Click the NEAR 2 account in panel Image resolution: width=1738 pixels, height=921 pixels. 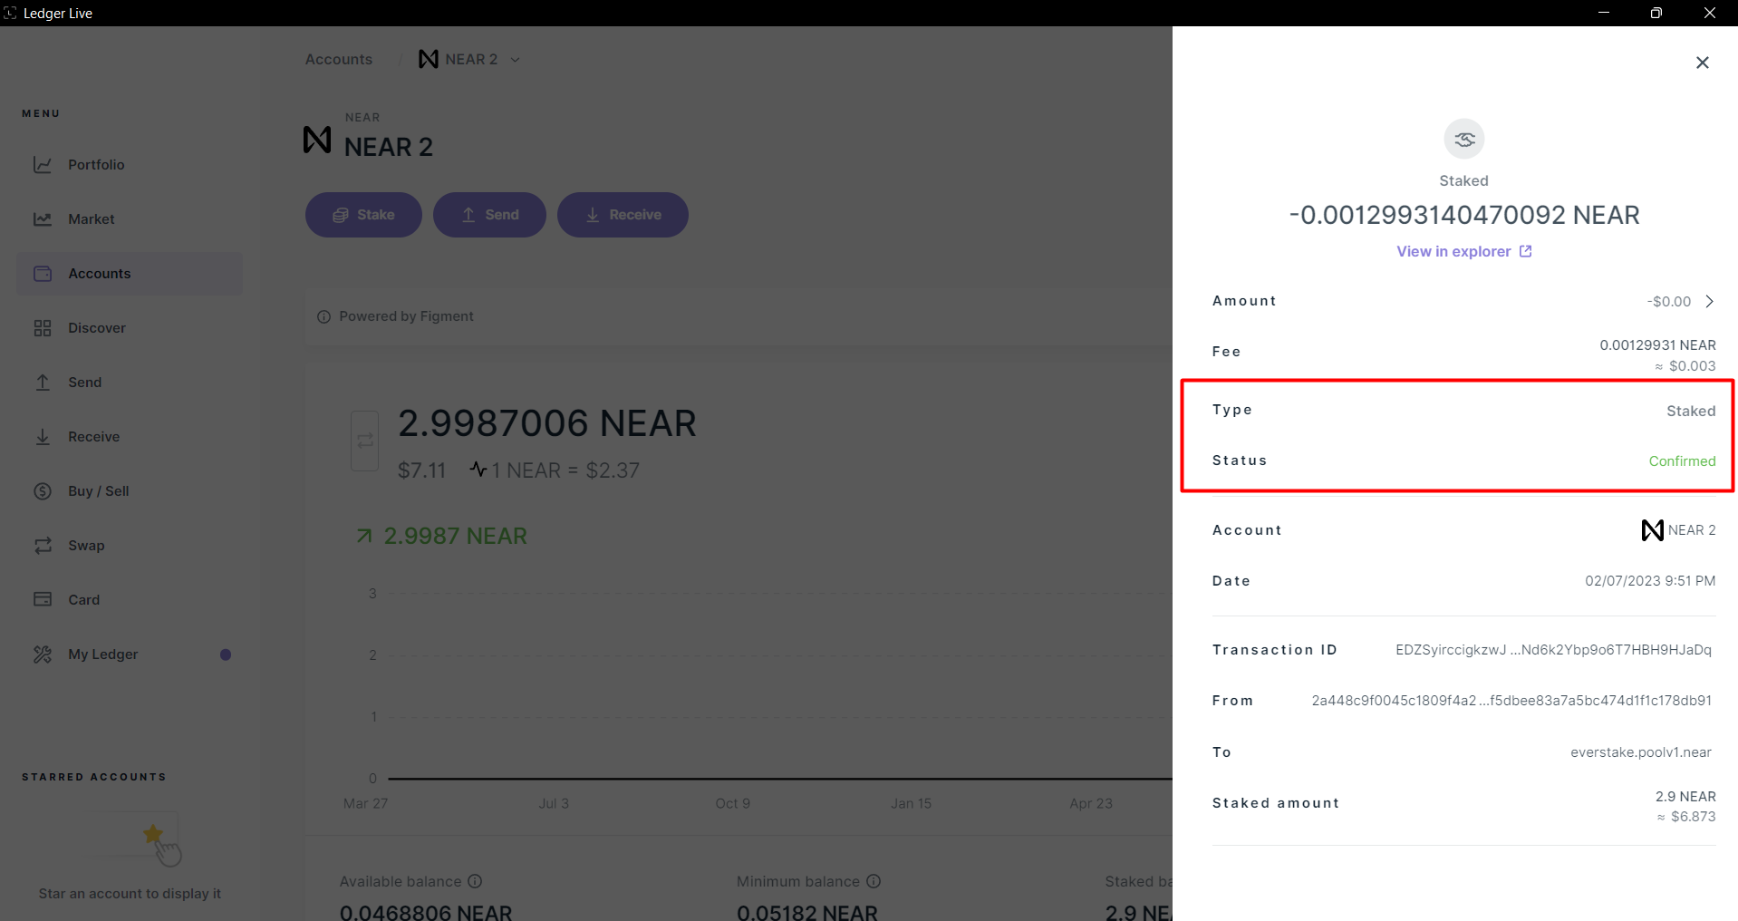click(1692, 530)
